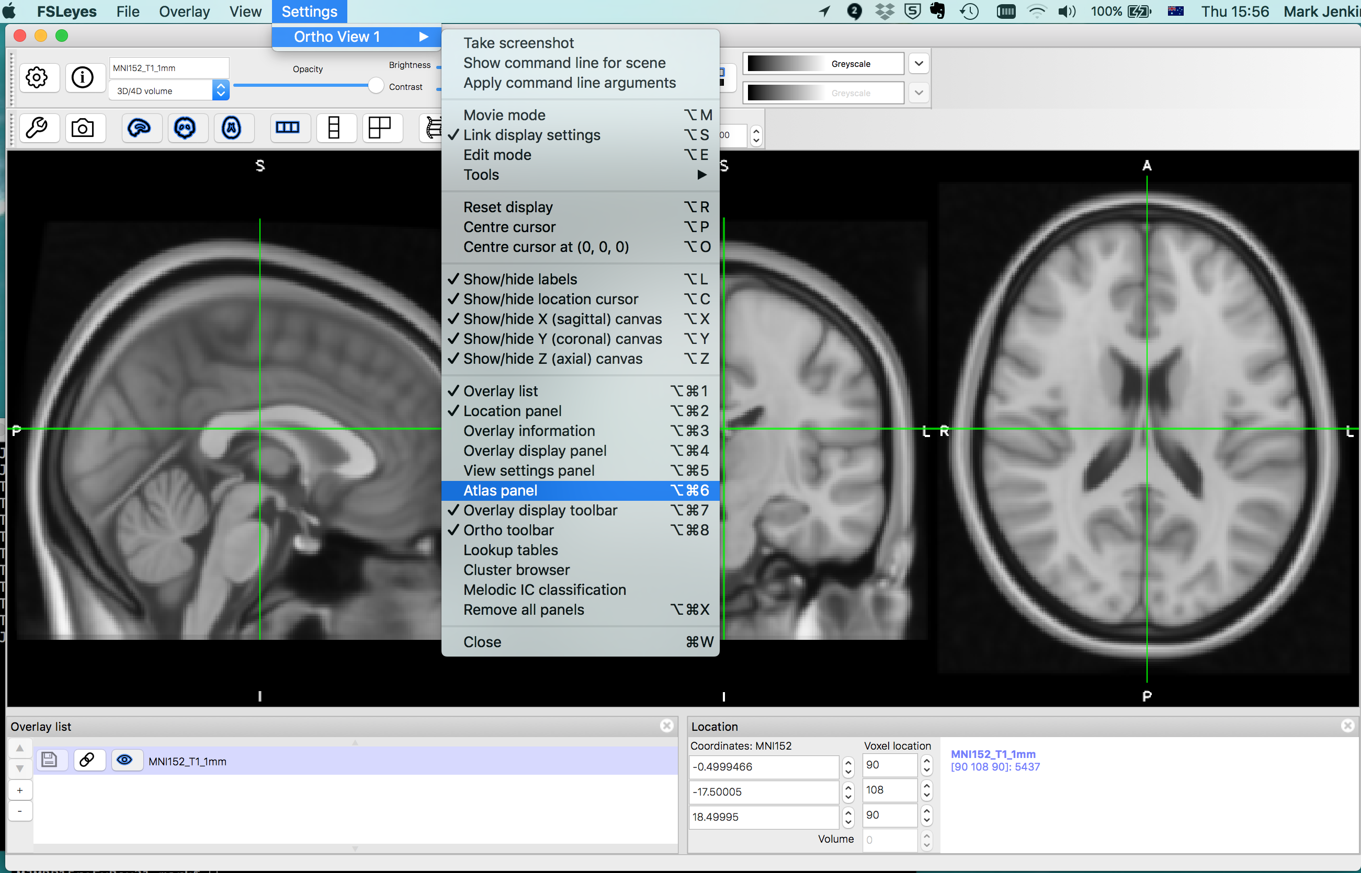
Task: Click the Y coordinate field -17.50005
Action: point(763,791)
